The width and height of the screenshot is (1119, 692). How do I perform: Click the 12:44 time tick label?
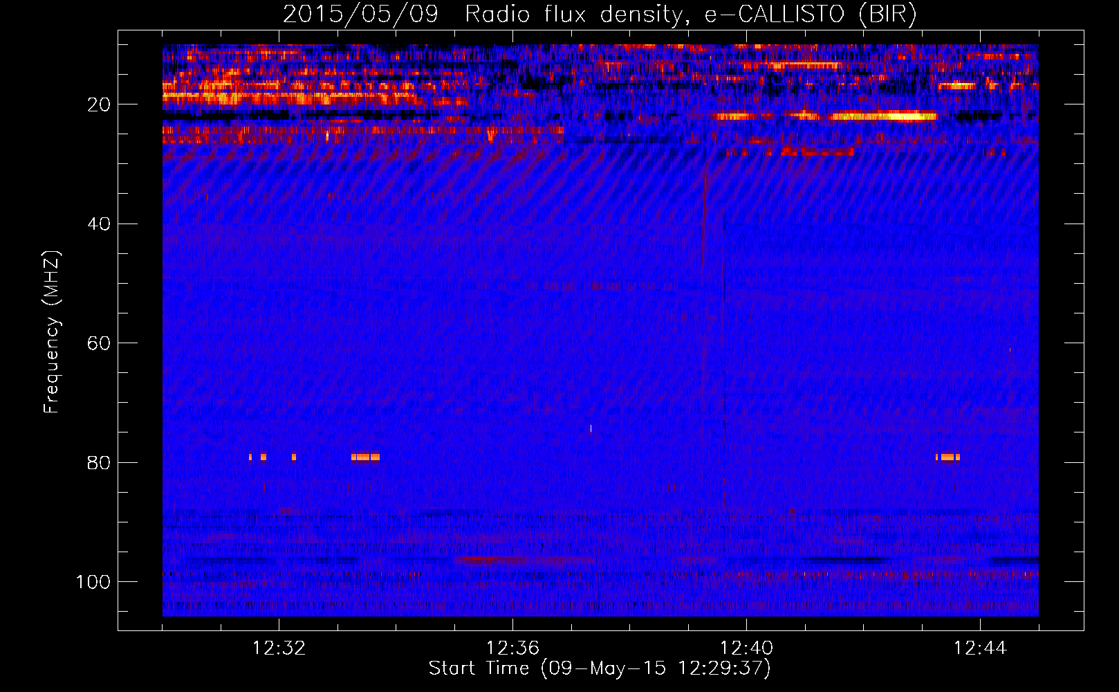coord(980,648)
